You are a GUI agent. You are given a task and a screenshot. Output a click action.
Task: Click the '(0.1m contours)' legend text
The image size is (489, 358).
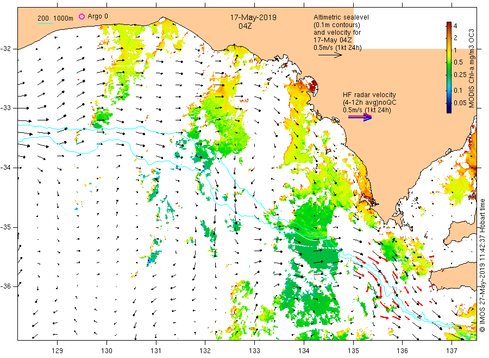(336, 25)
